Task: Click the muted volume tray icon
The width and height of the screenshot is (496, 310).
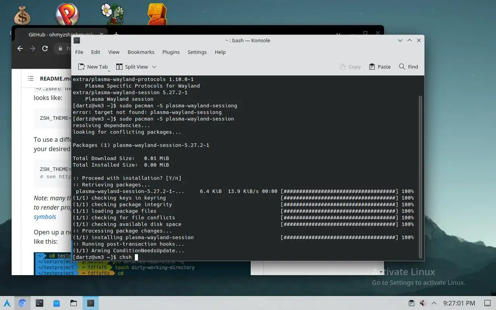Action: click(x=423, y=303)
